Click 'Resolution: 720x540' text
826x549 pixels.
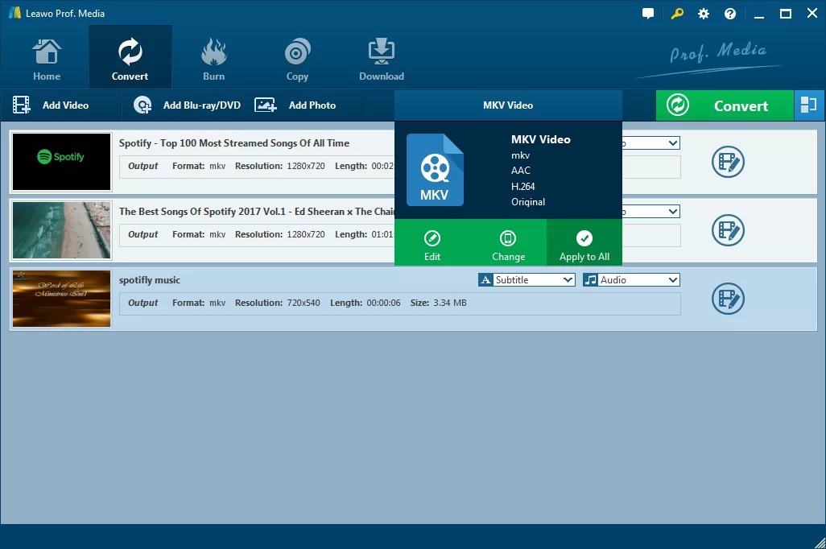click(277, 303)
